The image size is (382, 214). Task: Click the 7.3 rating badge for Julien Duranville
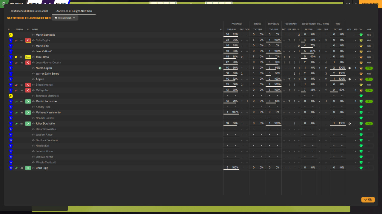(369, 124)
